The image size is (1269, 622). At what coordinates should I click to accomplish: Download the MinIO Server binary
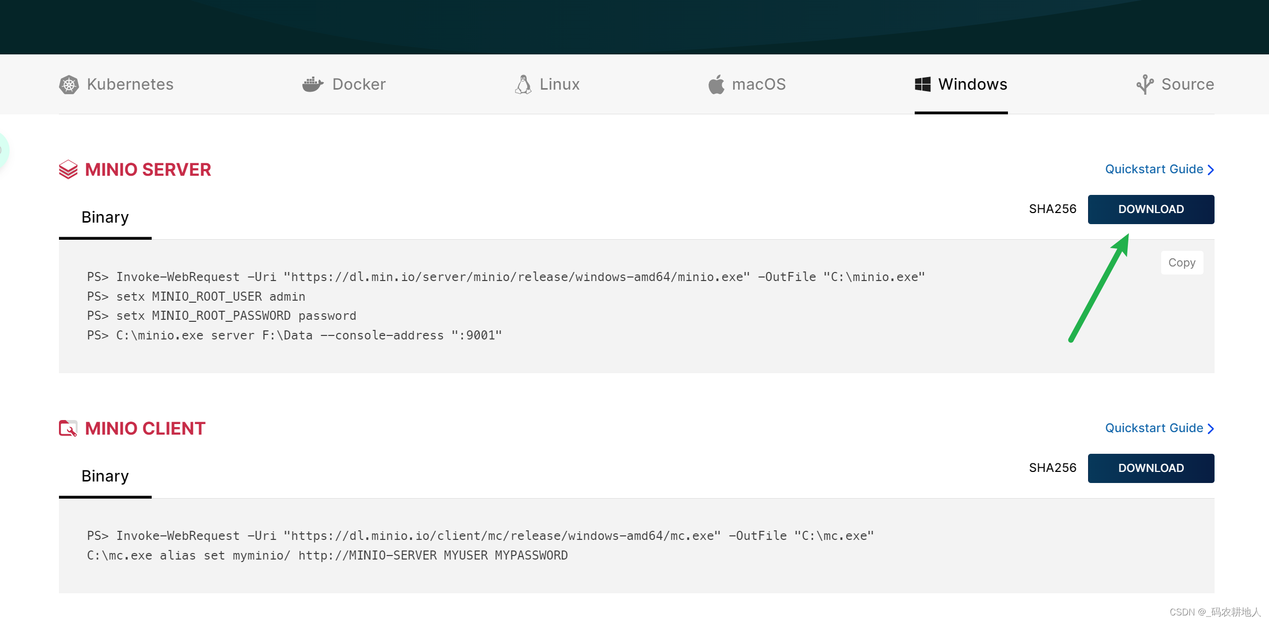(x=1151, y=210)
